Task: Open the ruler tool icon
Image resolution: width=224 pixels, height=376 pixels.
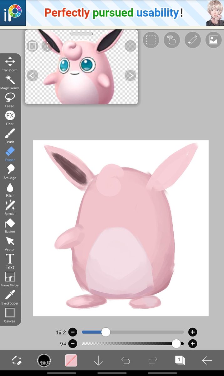Action: (x=192, y=40)
